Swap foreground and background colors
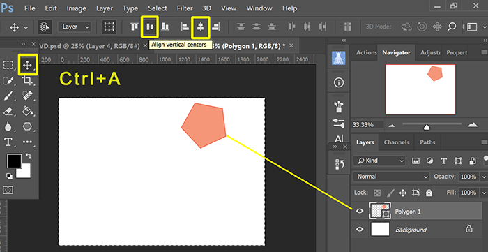488x252 pixels. click(29, 156)
